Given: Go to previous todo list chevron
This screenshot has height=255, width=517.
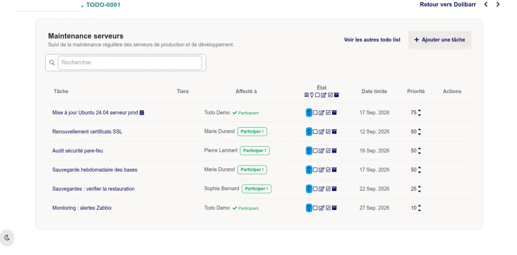Looking at the screenshot, I should (486, 5).
